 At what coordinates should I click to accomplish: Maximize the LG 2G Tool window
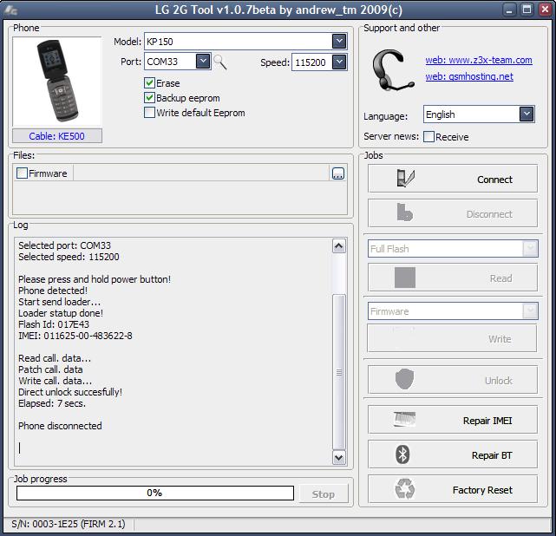527,10
